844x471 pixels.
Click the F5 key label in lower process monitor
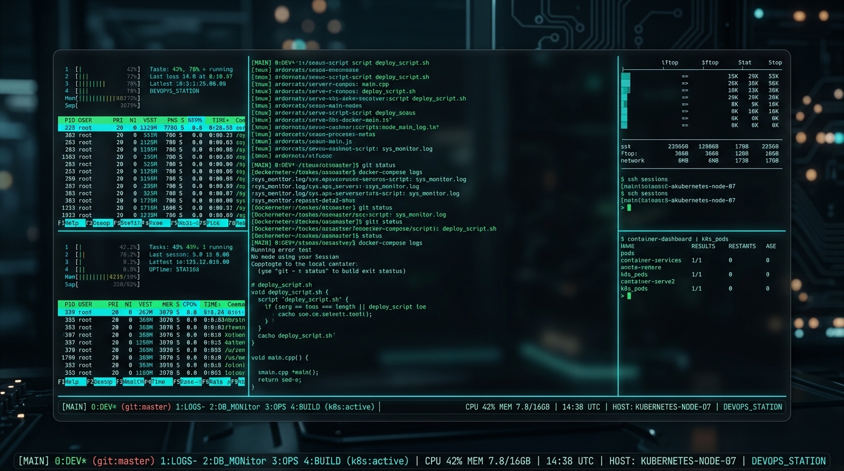(186, 381)
